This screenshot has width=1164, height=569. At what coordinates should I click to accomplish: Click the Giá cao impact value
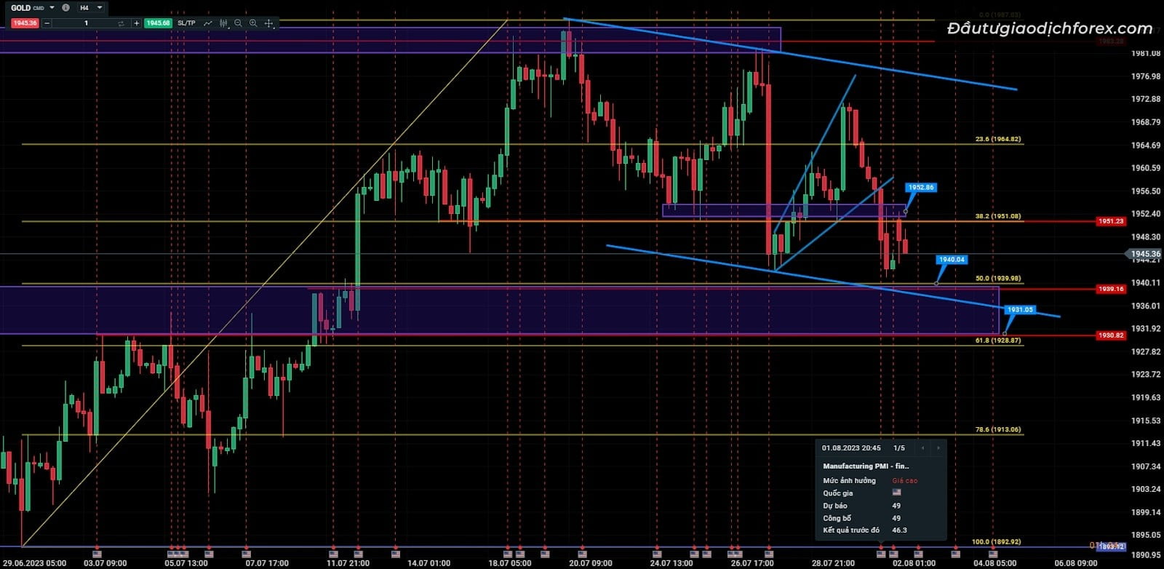pos(905,481)
